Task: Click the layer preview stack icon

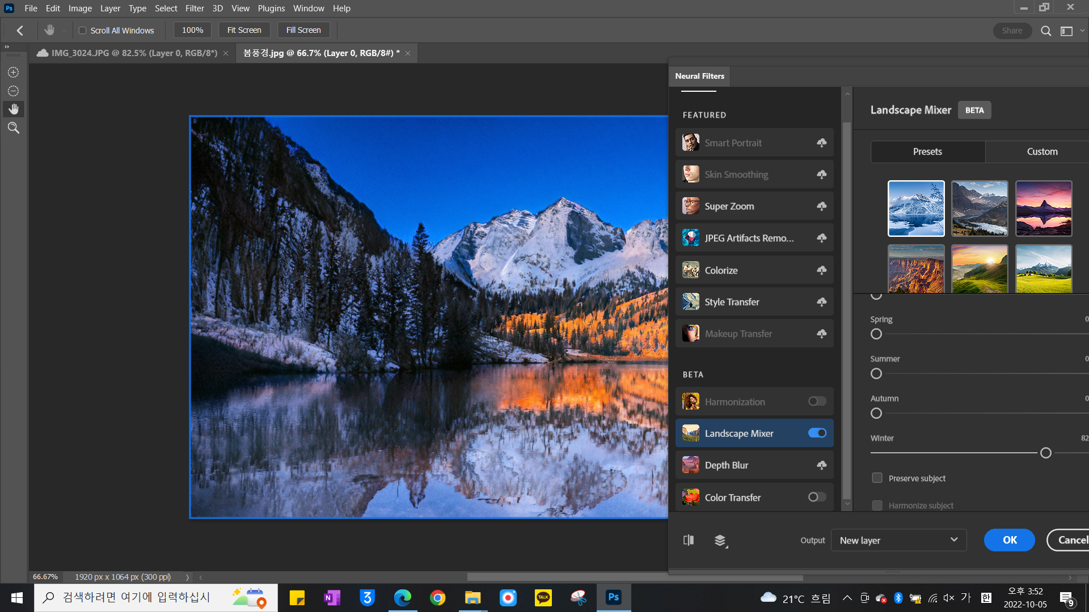Action: [x=720, y=541]
